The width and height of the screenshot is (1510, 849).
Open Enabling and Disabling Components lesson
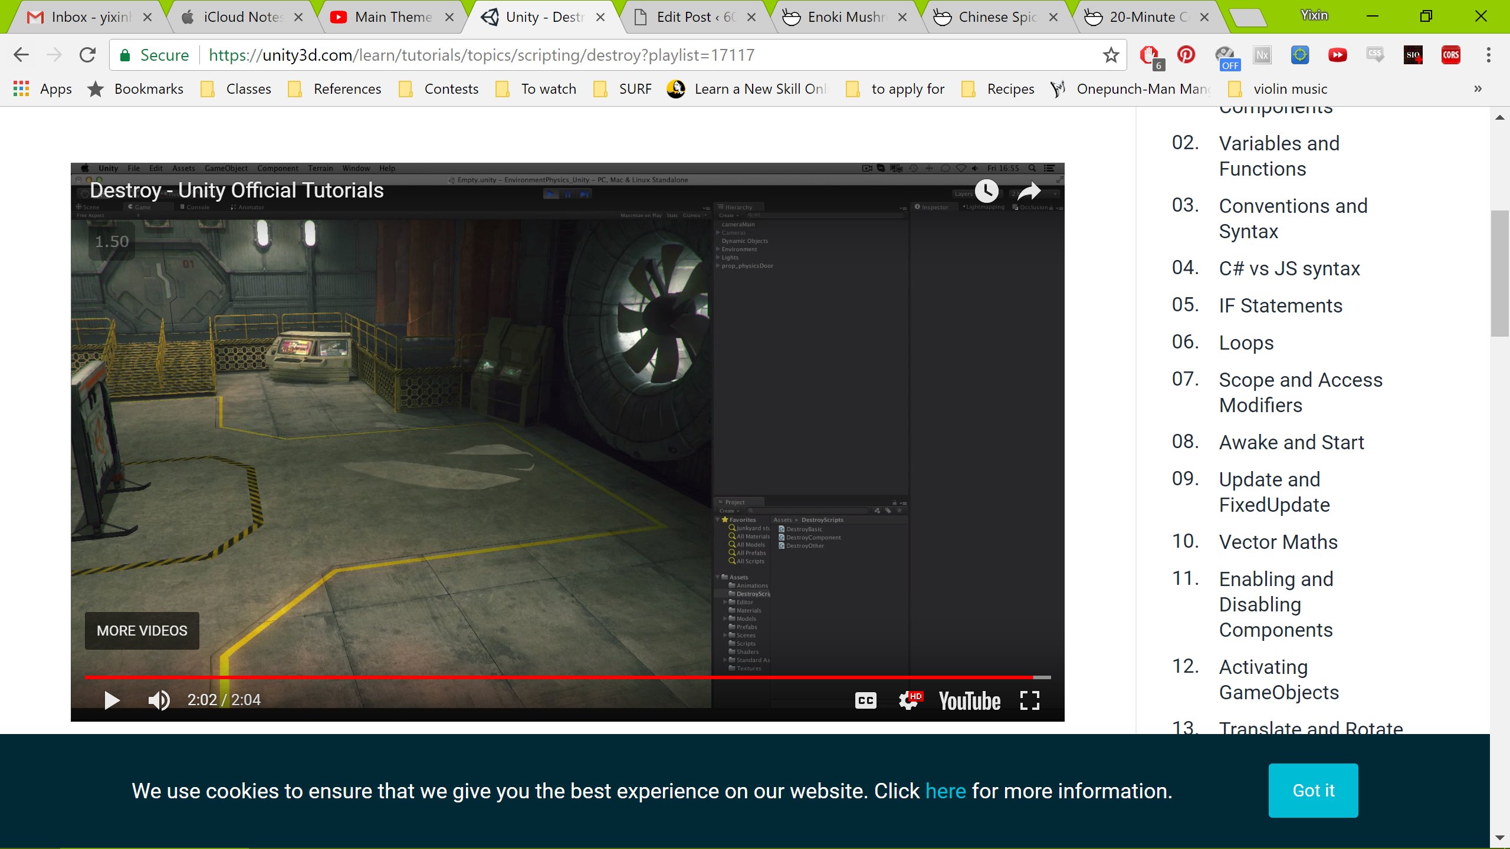[x=1276, y=604]
